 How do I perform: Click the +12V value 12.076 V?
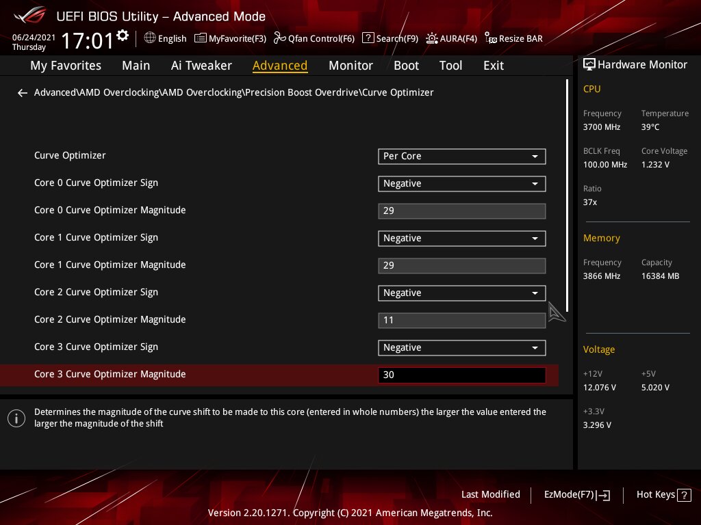[x=600, y=388]
